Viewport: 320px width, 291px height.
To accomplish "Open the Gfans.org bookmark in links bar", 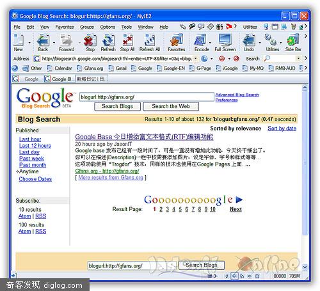I will 90,68.
